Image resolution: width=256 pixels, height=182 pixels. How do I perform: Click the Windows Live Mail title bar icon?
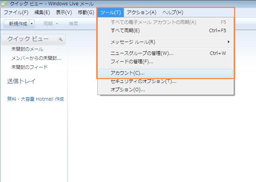tap(4, 3)
